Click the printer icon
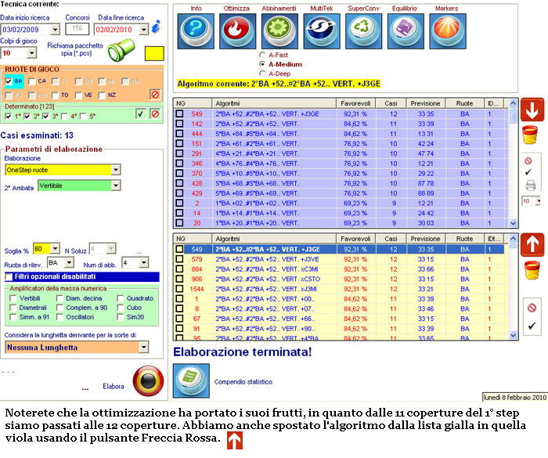The height and width of the screenshot is (458, 548). tap(531, 186)
